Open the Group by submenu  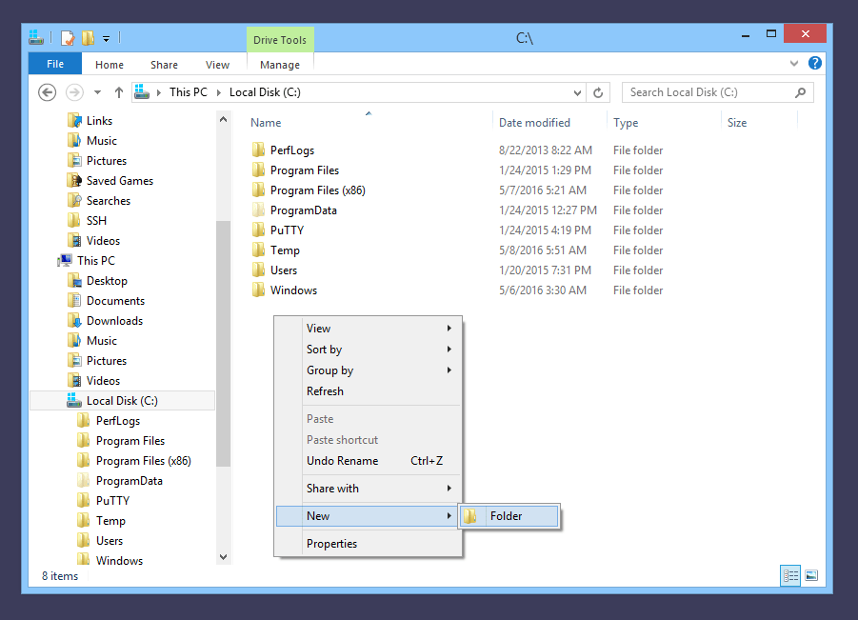click(369, 370)
